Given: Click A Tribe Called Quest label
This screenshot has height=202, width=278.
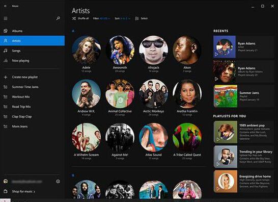Looking at the screenshot, I should (x=187, y=155).
